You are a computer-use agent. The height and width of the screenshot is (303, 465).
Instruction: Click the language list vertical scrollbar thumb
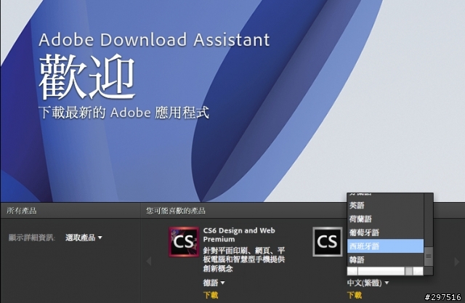tap(428, 256)
